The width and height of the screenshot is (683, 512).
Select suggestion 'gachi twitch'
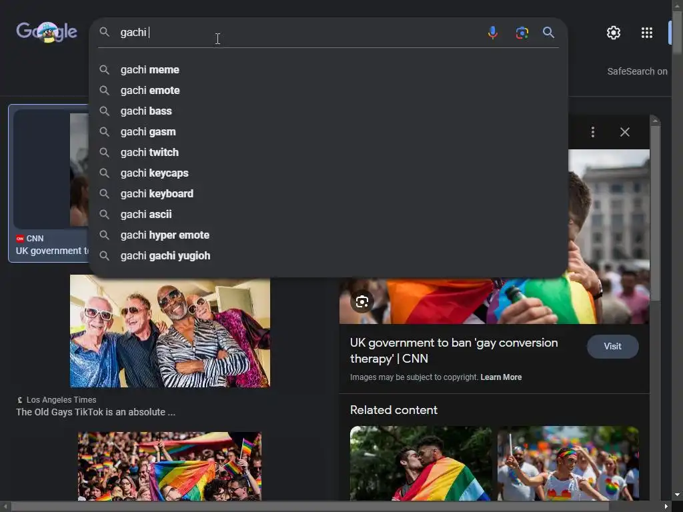328,153
